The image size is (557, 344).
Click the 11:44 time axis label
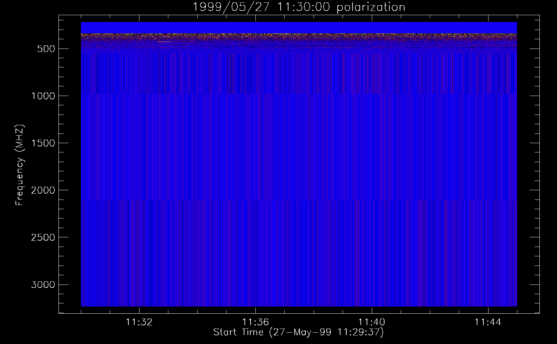click(x=488, y=322)
